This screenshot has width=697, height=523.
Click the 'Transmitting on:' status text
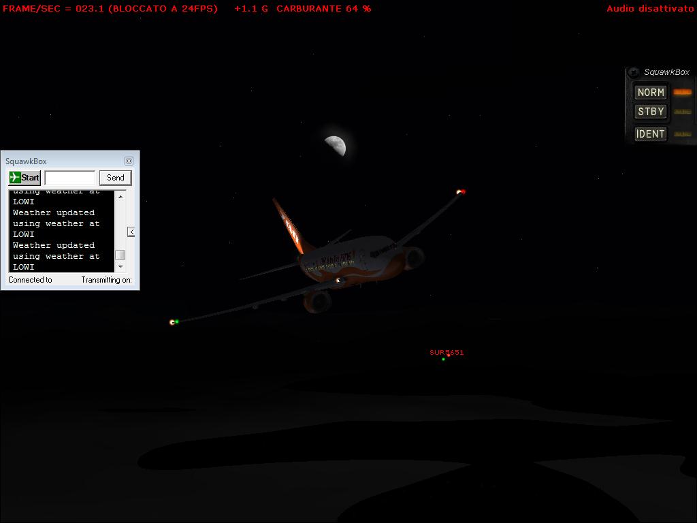(x=107, y=280)
